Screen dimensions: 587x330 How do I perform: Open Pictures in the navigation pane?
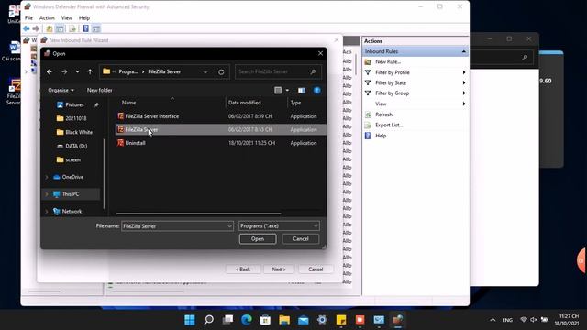click(x=74, y=104)
